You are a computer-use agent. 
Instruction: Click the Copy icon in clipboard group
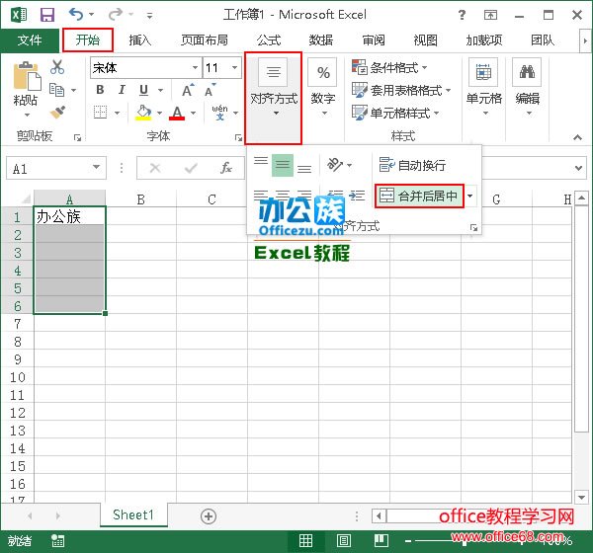click(x=57, y=90)
